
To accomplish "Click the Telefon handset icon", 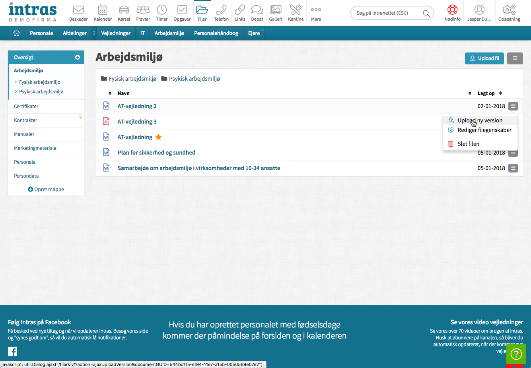I will (221, 10).
